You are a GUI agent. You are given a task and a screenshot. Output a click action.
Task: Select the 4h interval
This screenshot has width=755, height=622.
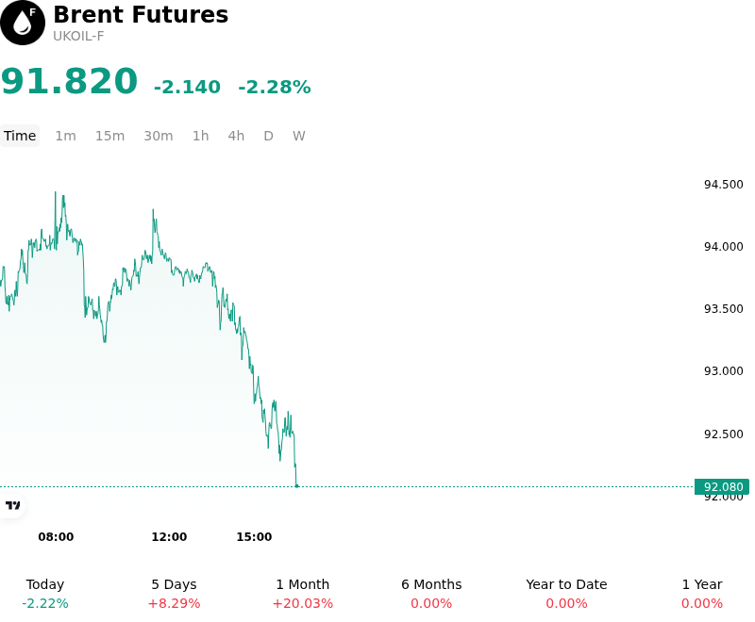[x=236, y=136]
